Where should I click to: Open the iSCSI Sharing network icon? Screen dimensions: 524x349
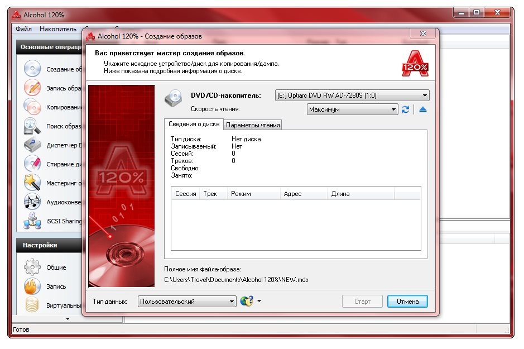tap(32, 221)
